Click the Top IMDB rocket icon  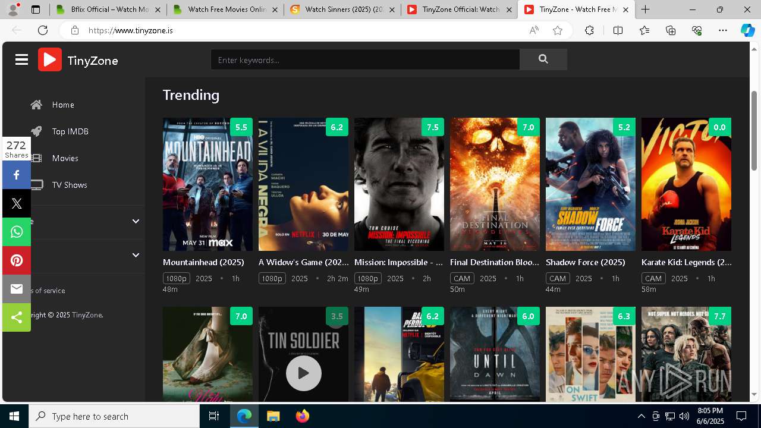(36, 131)
